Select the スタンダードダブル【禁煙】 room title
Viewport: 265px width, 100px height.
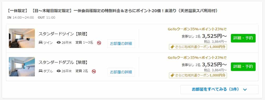coord(63,62)
